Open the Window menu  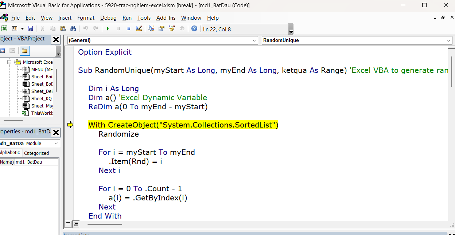[191, 18]
